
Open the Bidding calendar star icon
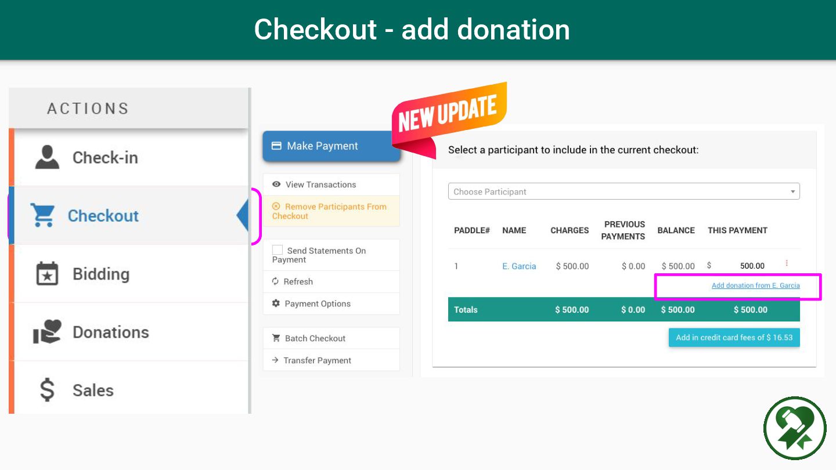(47, 274)
